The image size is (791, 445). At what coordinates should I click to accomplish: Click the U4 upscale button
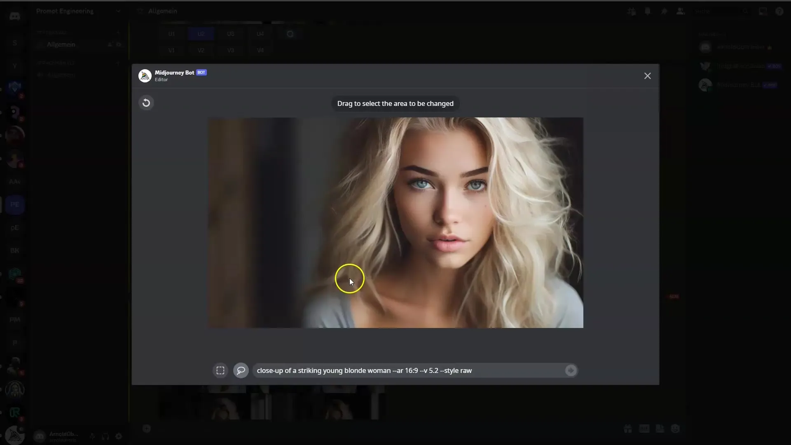point(260,34)
